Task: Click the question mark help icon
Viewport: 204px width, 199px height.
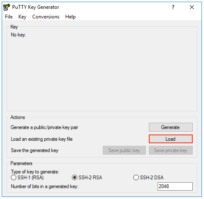Action: 173,7
